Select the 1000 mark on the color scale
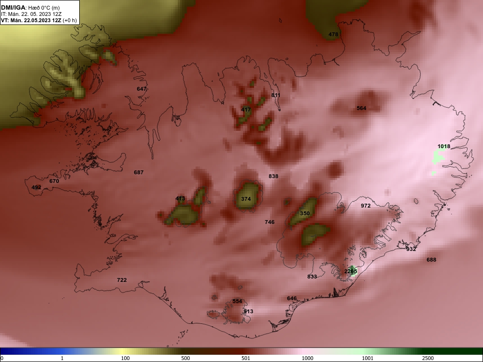 point(307,358)
